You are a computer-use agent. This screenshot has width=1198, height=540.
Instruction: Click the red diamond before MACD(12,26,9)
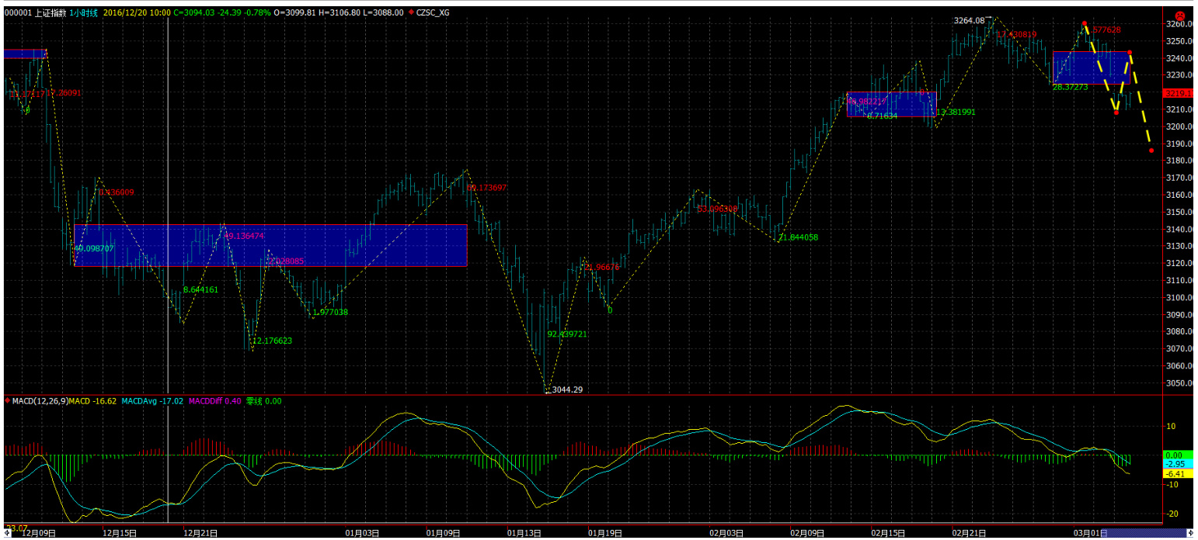click(x=8, y=401)
